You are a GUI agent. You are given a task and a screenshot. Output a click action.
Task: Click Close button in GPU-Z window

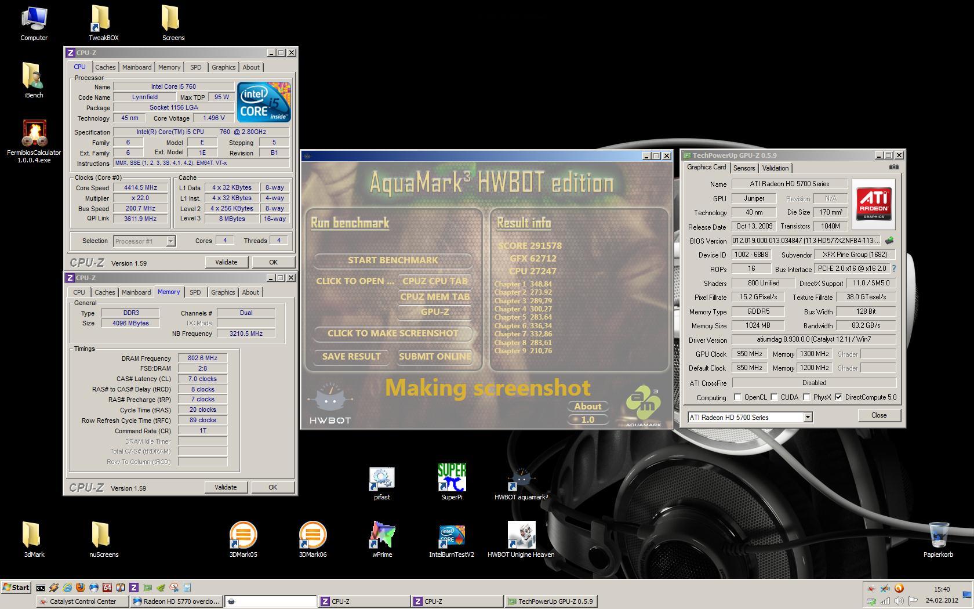[879, 415]
